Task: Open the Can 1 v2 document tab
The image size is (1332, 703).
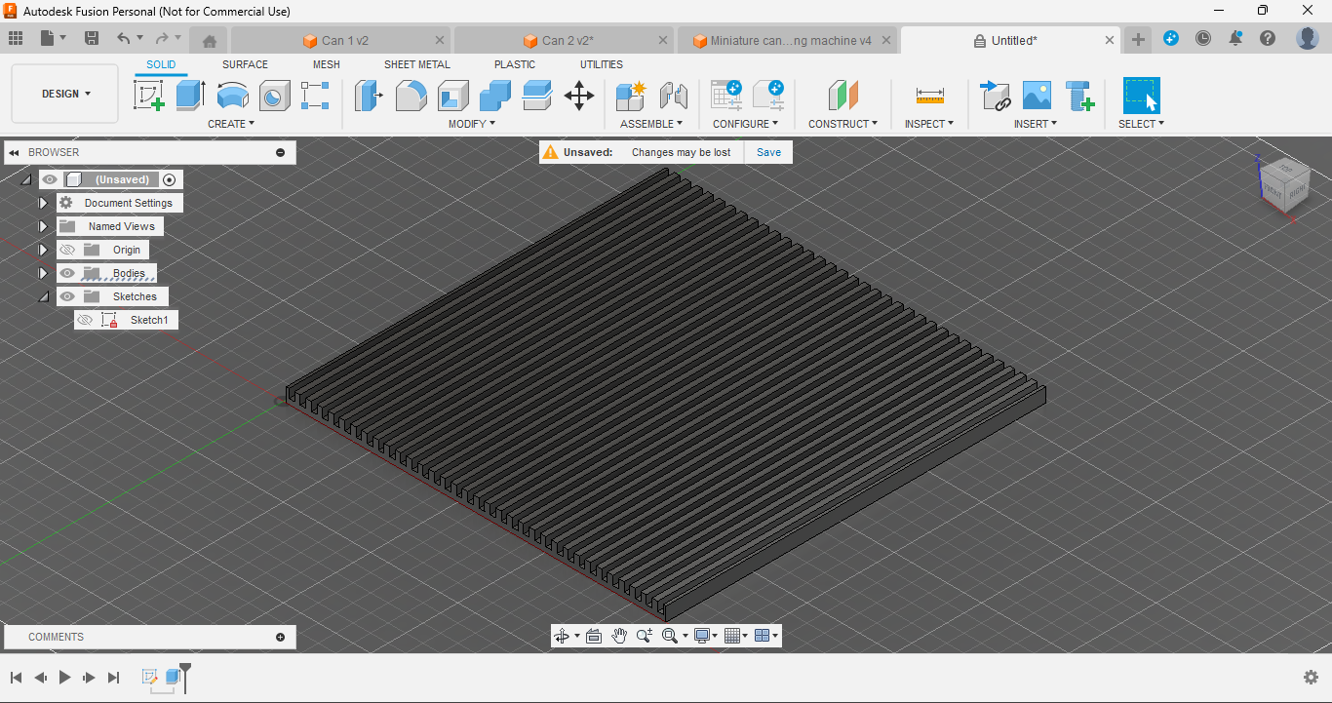Action: point(345,41)
